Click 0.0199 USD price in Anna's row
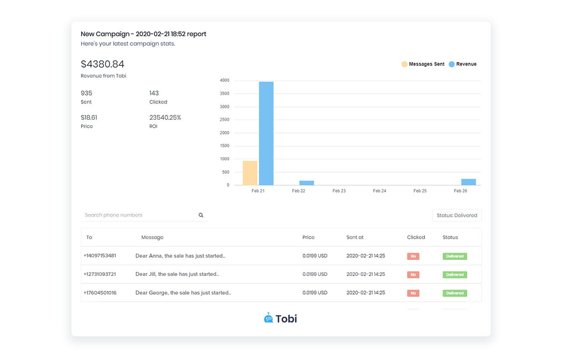Screen dimensions: 562x361 [x=315, y=256]
